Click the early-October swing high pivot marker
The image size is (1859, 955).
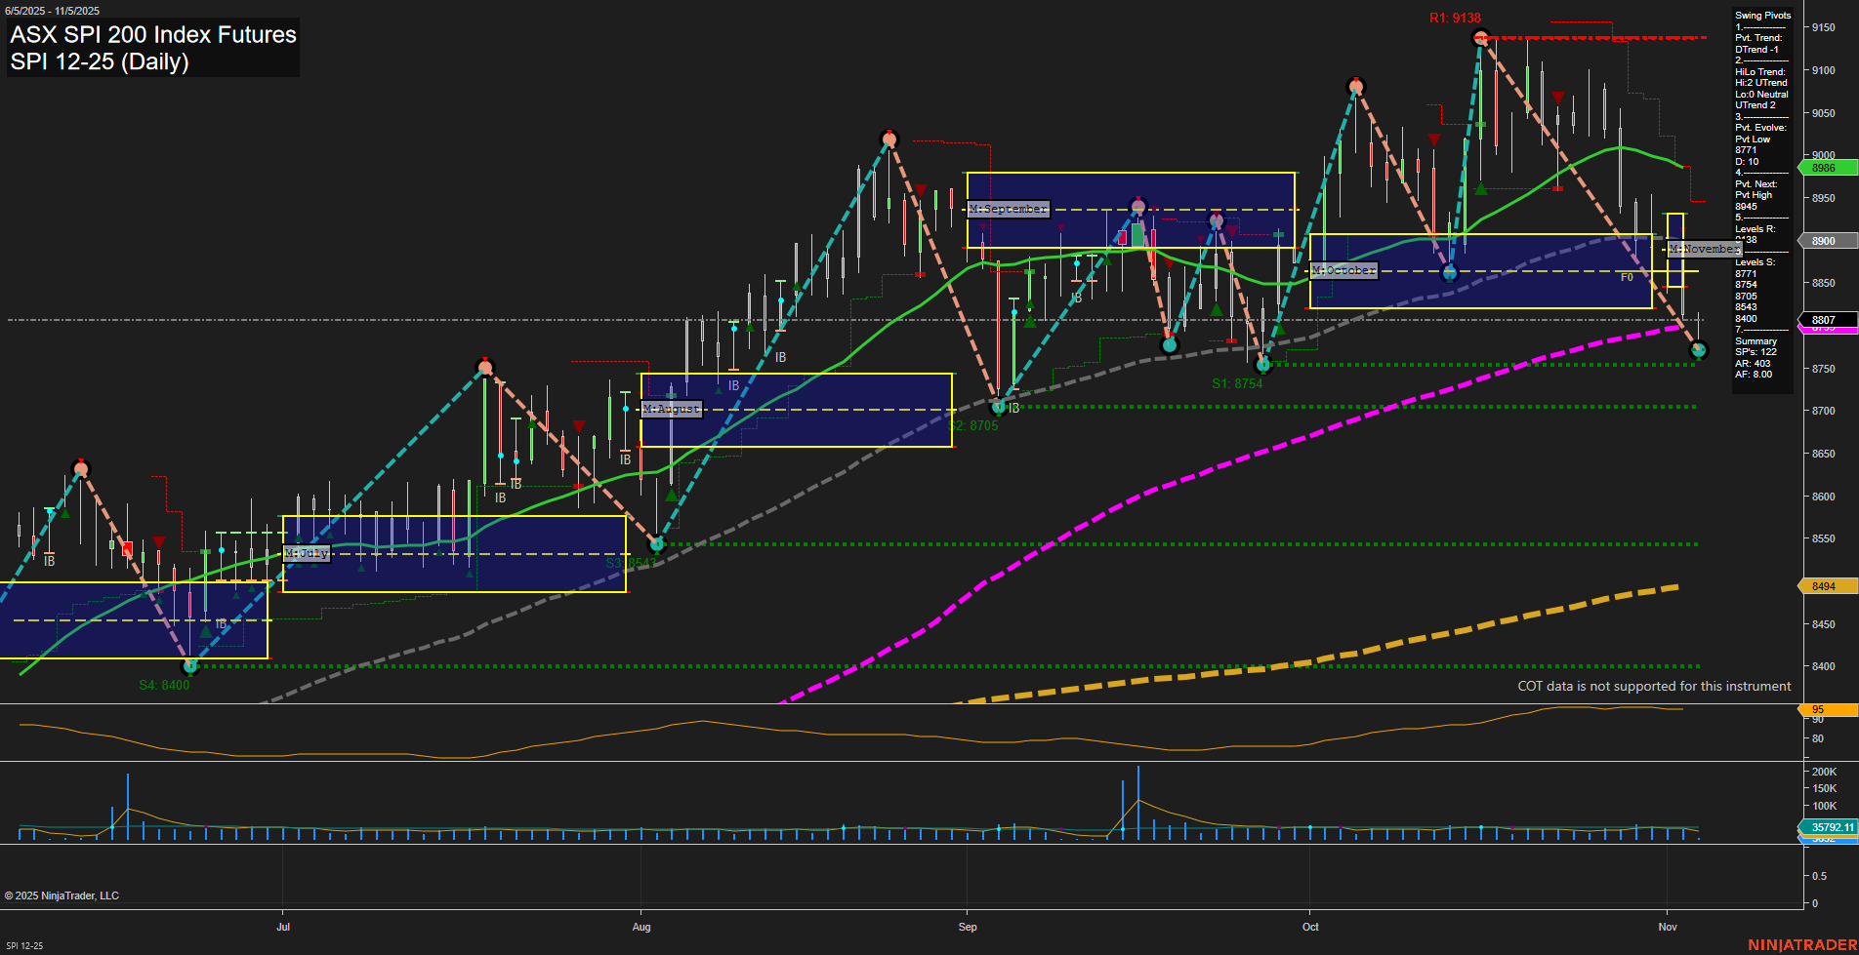pos(1355,87)
